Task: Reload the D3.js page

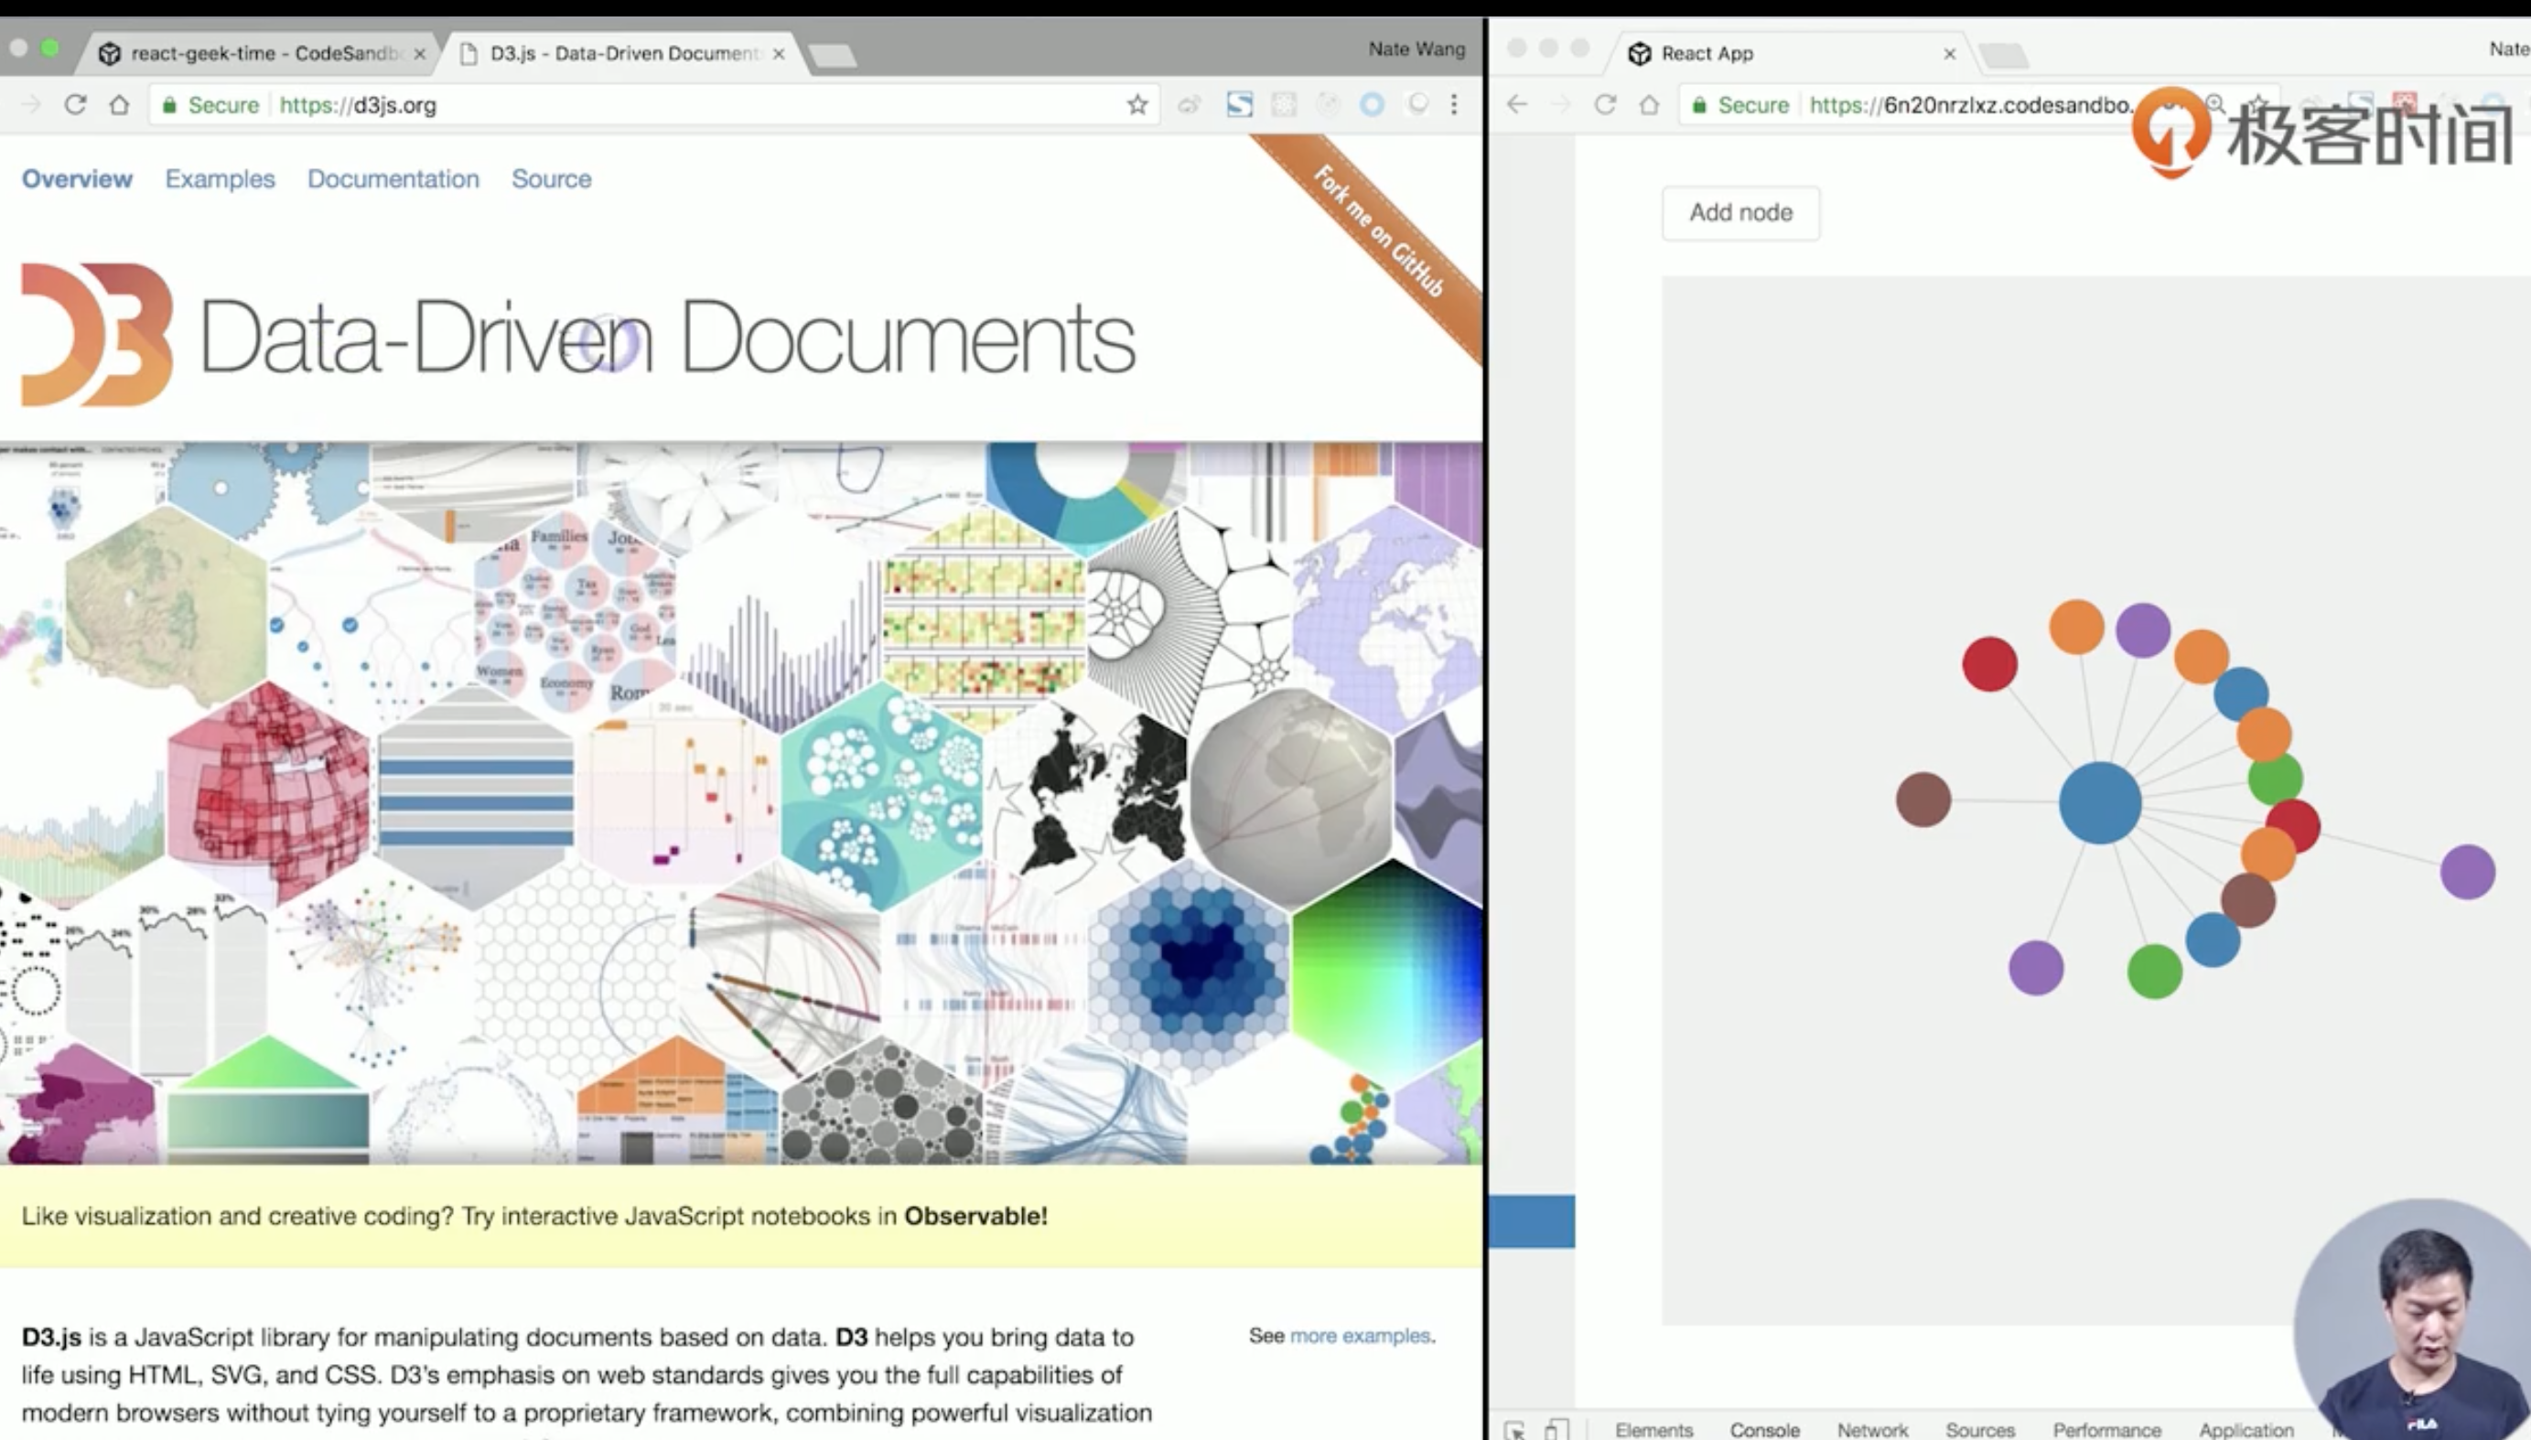Action: tap(75, 105)
